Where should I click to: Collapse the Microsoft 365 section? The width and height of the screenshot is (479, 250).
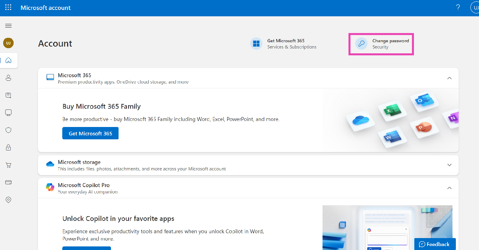coord(449,78)
